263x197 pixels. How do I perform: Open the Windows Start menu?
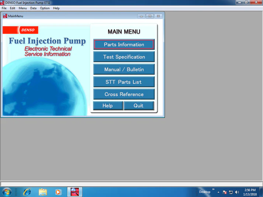(x=7, y=192)
